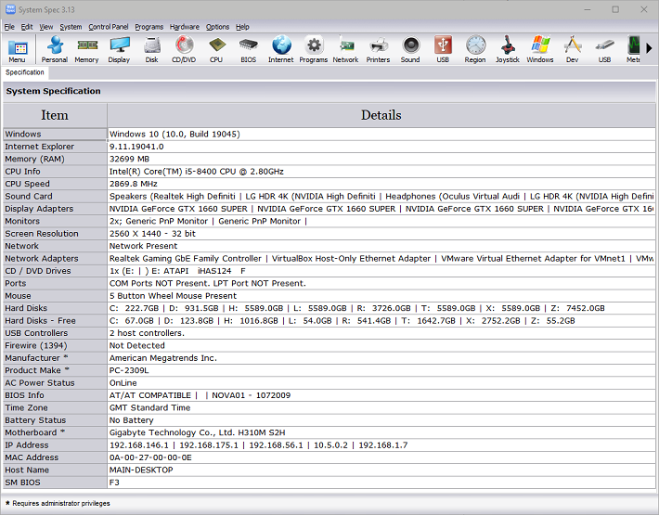Click the Internet Explorer row label
This screenshot has width=659, height=515.
pos(55,147)
